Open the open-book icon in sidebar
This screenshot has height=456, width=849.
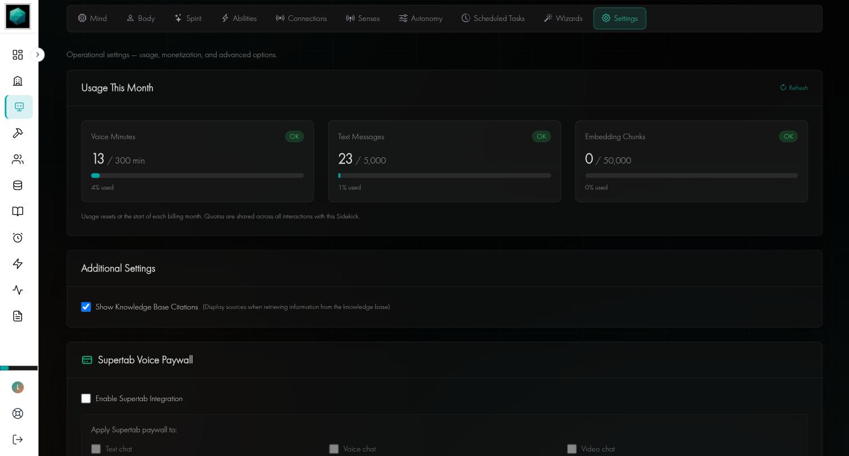[18, 212]
